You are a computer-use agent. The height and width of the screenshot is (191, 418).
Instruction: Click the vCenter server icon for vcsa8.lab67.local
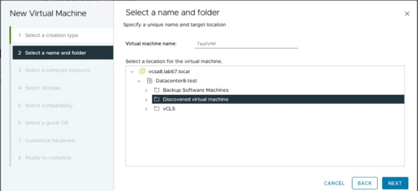(142, 71)
